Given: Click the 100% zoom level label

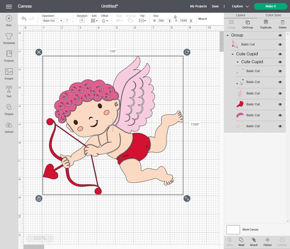Looking at the screenshot, I should [40, 238].
